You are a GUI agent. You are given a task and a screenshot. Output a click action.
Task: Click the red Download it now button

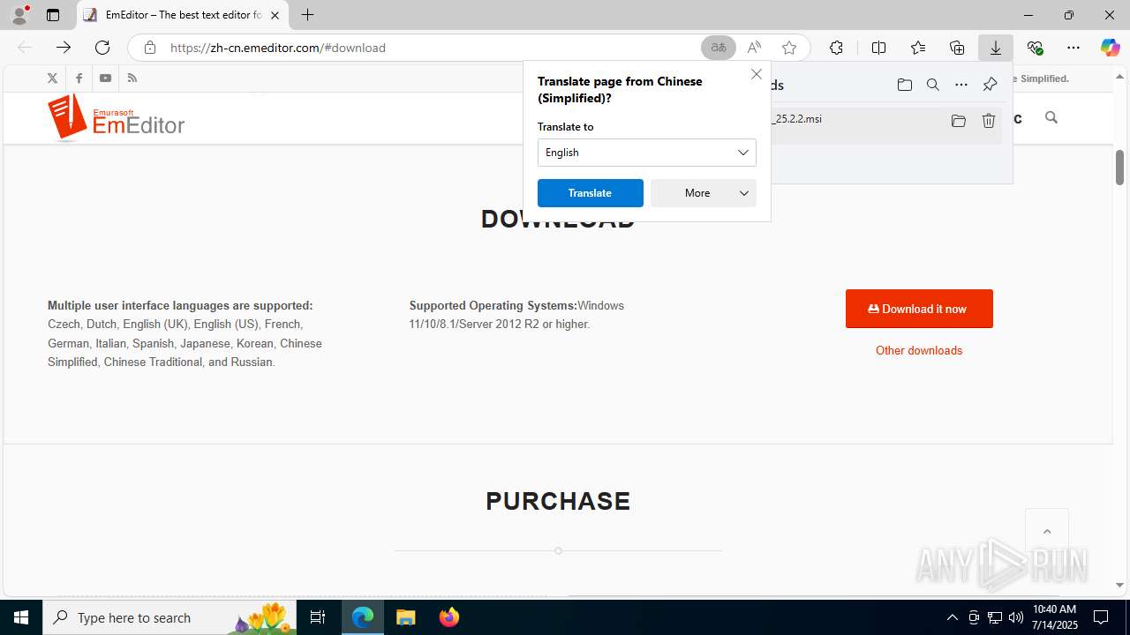click(919, 309)
